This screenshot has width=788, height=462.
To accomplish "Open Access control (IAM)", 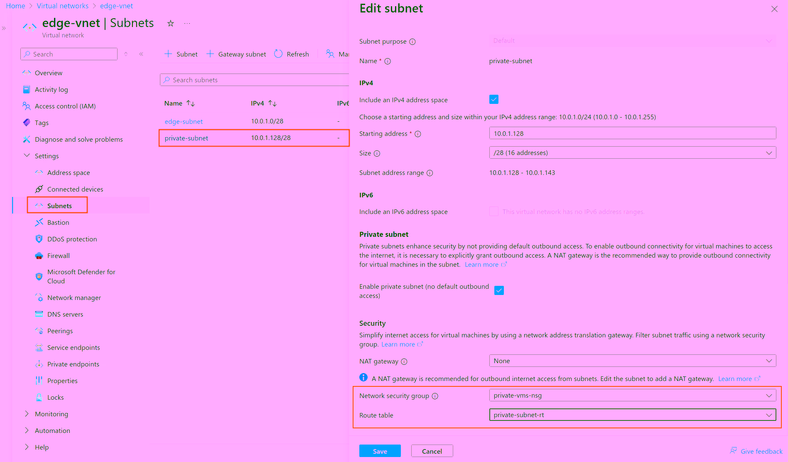I will (x=64, y=106).
